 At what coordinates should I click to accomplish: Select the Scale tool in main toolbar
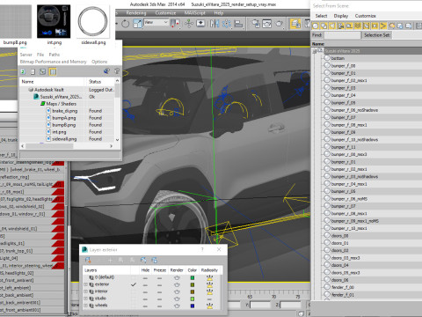(x=137, y=23)
